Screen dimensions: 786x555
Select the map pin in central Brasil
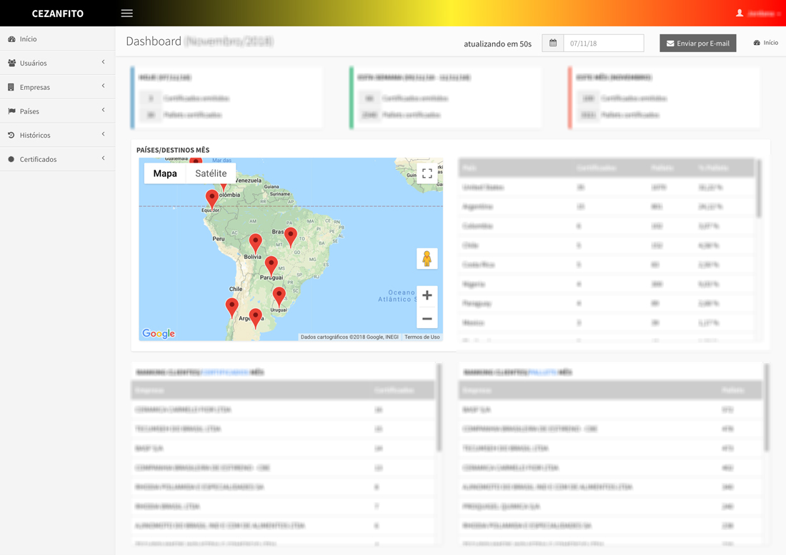point(291,238)
